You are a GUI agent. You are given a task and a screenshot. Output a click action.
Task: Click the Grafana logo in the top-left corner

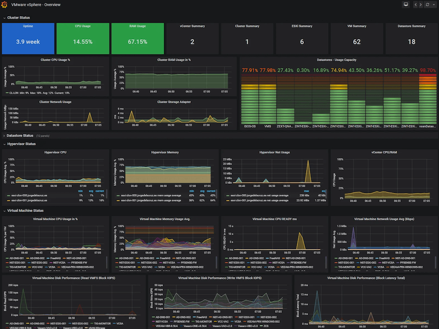(4, 4)
